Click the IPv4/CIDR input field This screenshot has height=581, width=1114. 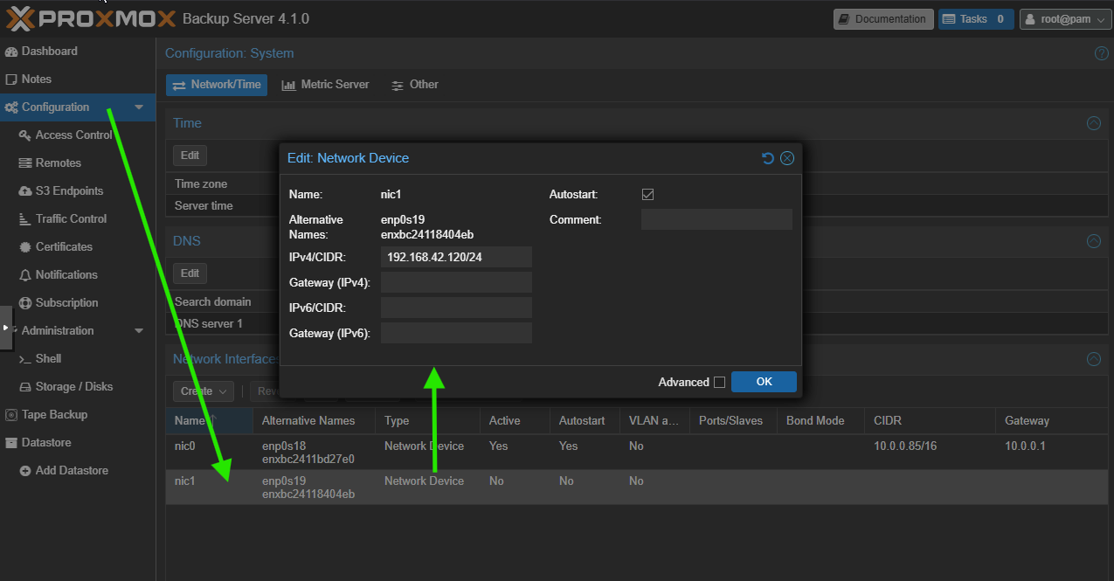point(456,257)
